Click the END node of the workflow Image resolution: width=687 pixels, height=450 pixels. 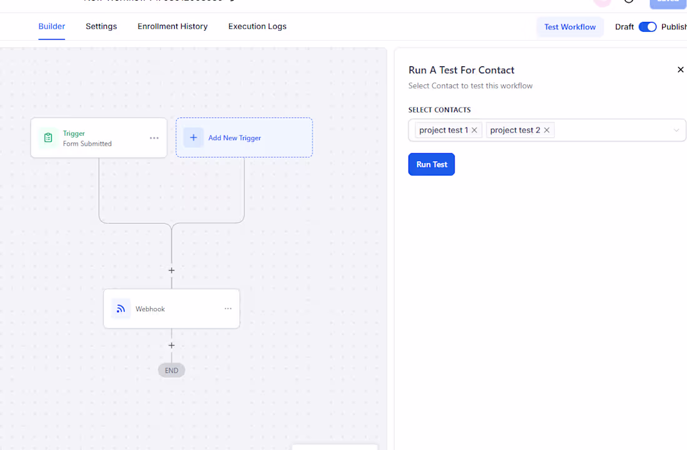(x=171, y=371)
